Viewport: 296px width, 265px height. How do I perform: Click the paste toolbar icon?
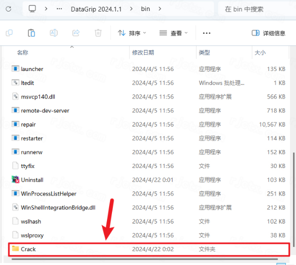click(31, 33)
